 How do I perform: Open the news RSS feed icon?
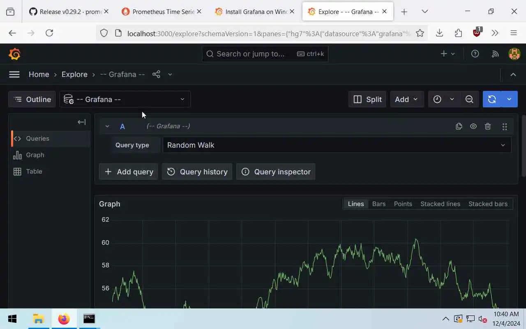pyautogui.click(x=495, y=54)
